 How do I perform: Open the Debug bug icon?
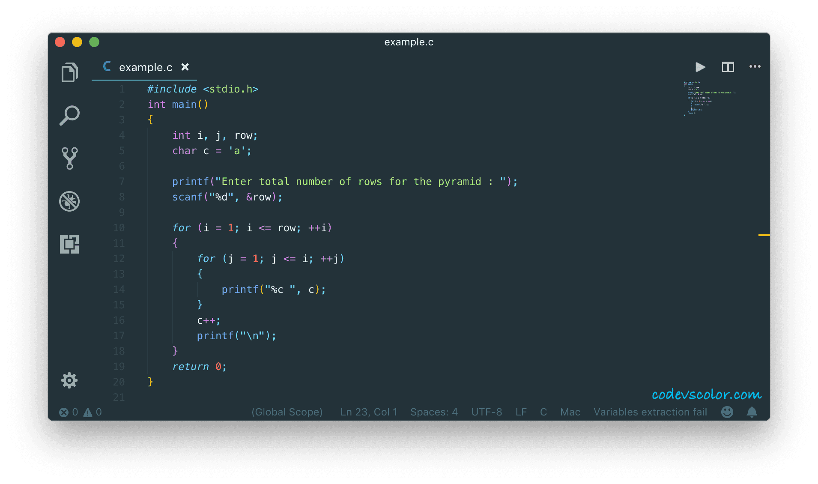point(69,201)
